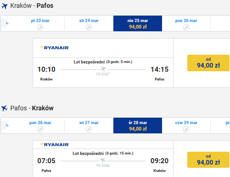Click the no-flight icon under wt 27 mar
230x177 pixels.
tap(89, 130)
